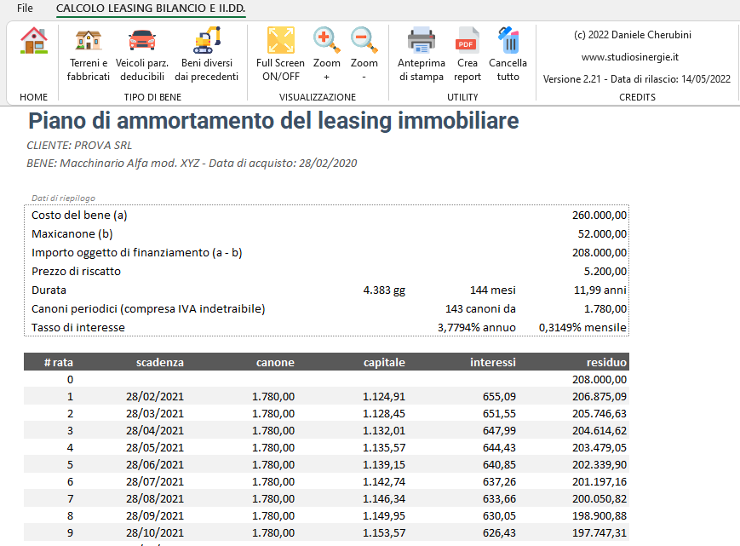Select Terreni e fabbricati asset type
This screenshot has width=740, height=546.
89,55
